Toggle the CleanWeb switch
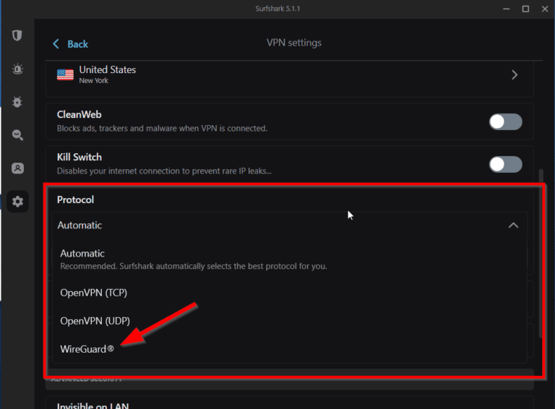 (505, 121)
